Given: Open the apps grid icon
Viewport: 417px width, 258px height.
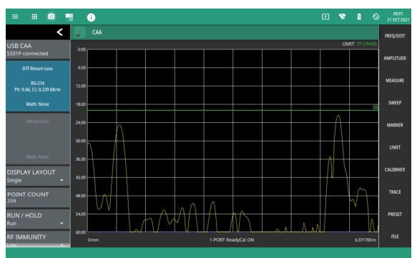Looking at the screenshot, I should pyautogui.click(x=34, y=16).
